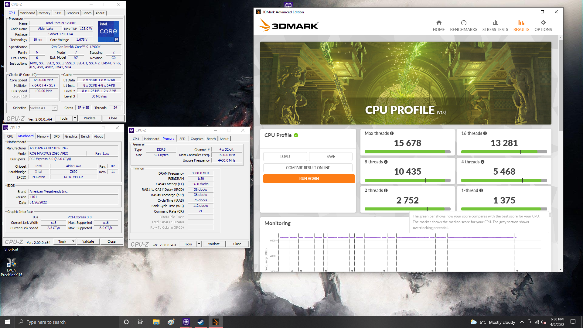Click the BIOS version 1101 field

tap(74, 197)
